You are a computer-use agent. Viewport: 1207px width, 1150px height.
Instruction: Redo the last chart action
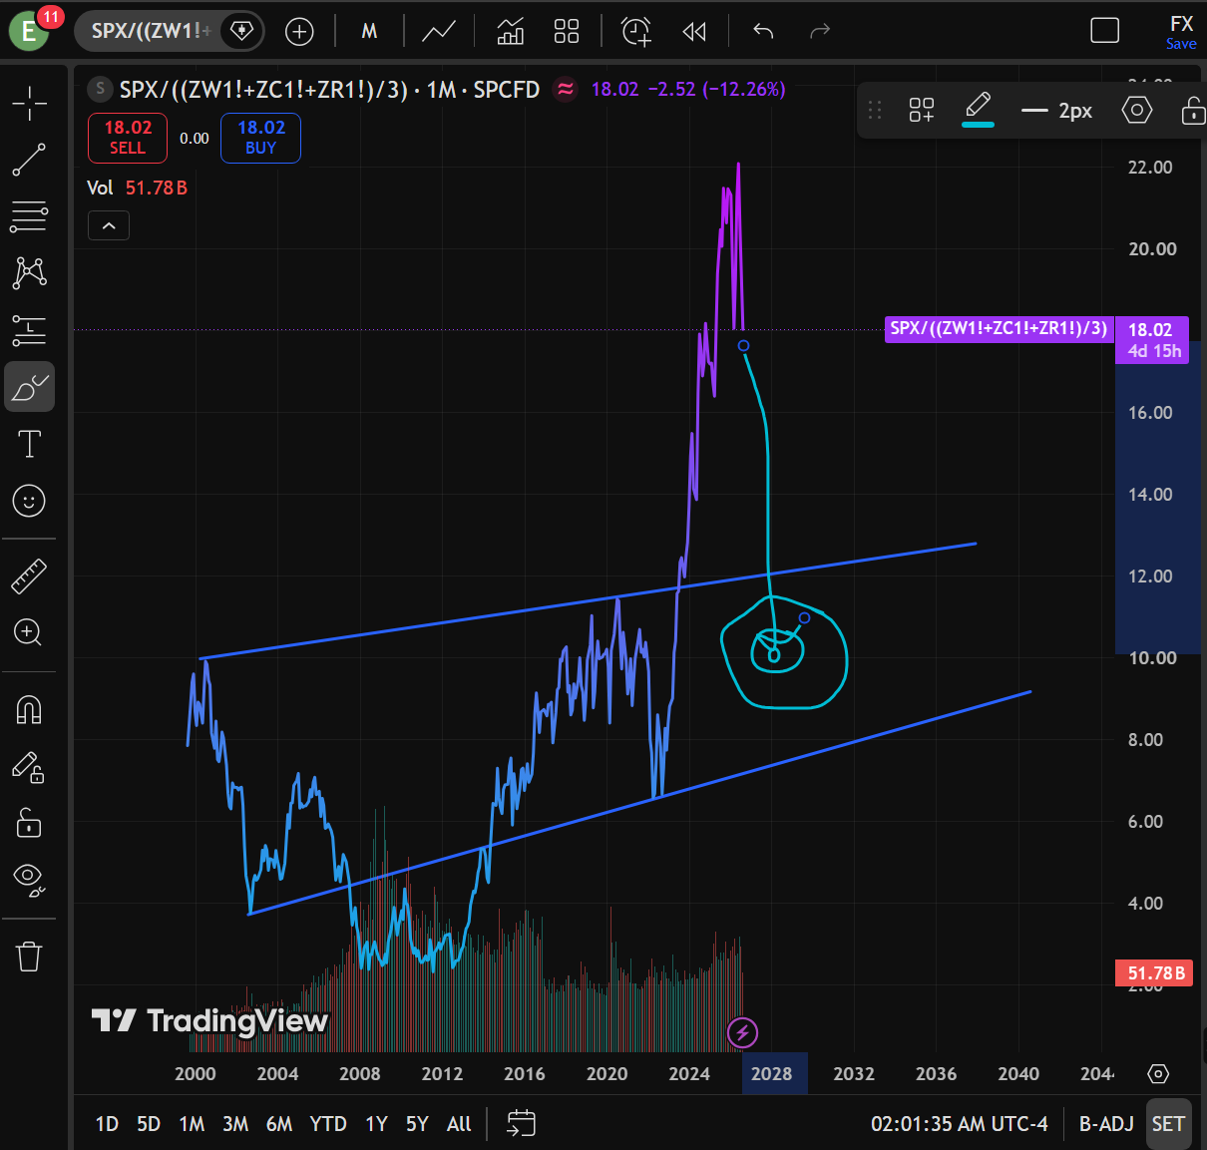coord(820,32)
